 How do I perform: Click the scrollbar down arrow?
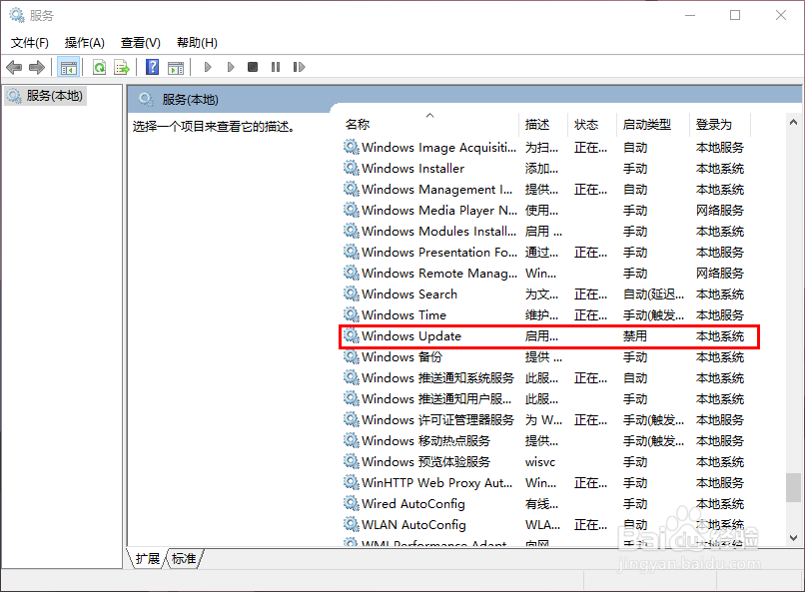793,538
